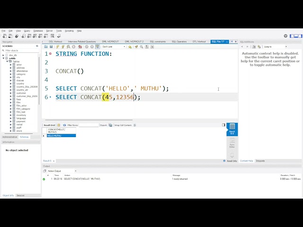
Task: Open the find magnifier in editor toolbar
Action: (x=142, y=47)
